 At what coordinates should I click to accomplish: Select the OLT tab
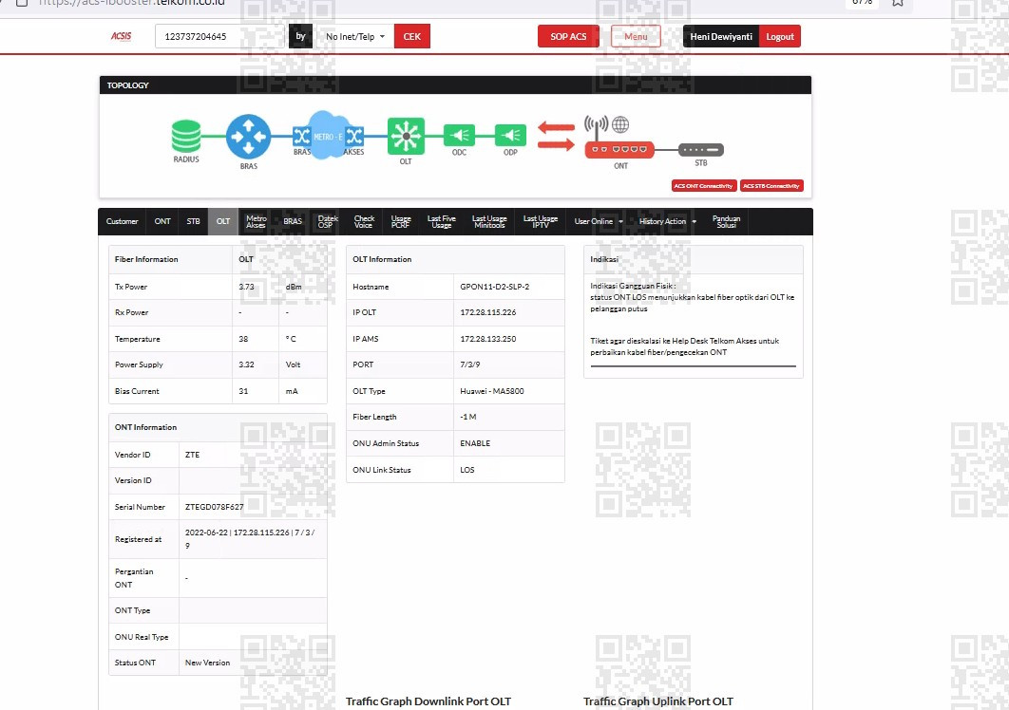point(222,221)
